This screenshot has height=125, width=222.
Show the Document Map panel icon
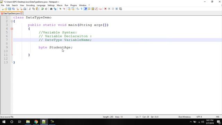click(x=93, y=9)
